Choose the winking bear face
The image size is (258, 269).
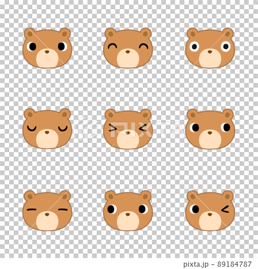[x=210, y=210]
